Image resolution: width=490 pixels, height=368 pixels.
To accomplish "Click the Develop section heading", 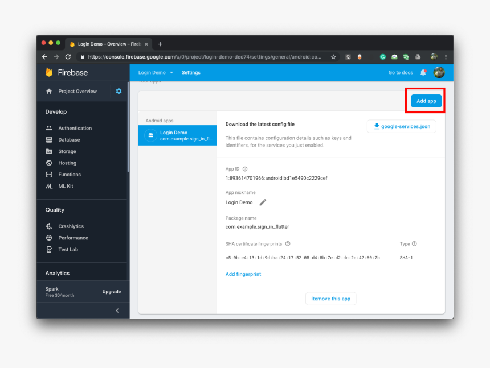I will point(56,111).
